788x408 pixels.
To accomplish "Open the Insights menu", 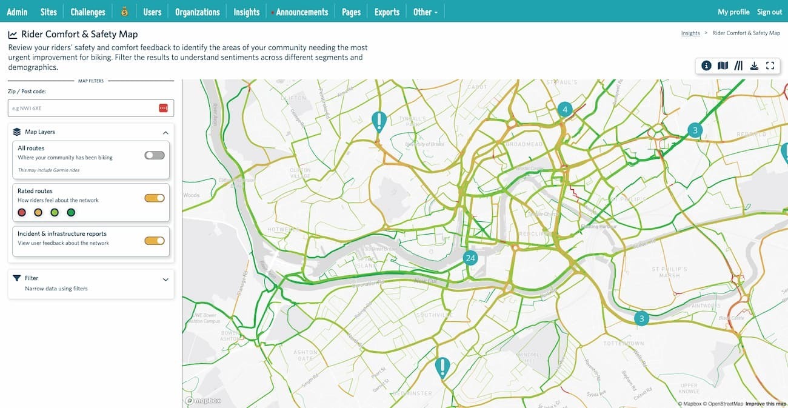I will click(246, 11).
